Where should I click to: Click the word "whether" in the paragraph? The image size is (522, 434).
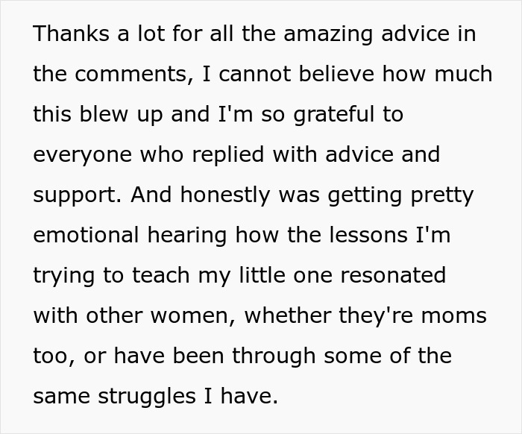coord(288,315)
